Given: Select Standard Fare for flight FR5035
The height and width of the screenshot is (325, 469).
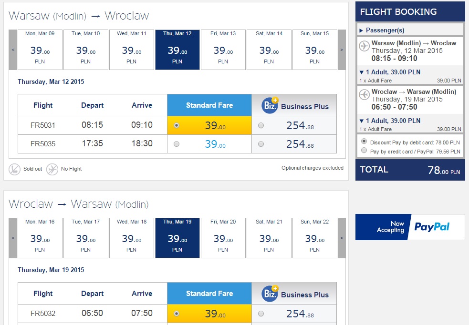Looking at the screenshot, I should [177, 144].
